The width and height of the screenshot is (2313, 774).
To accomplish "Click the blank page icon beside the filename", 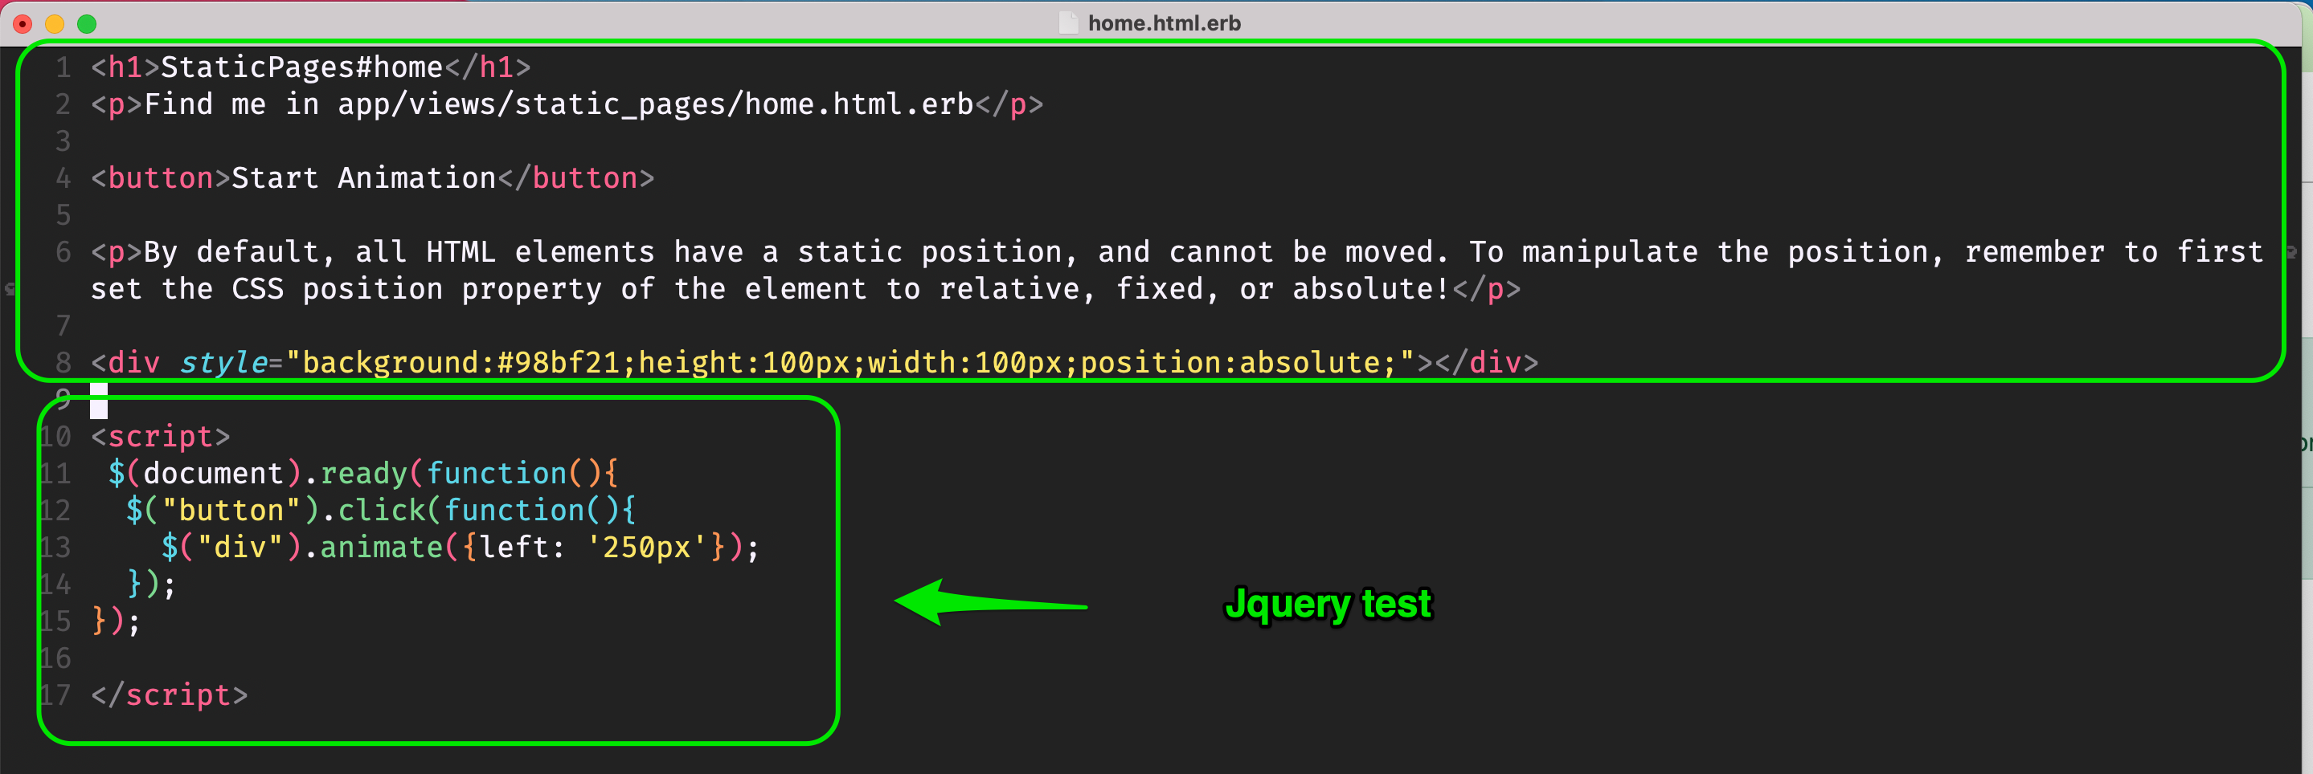I will click(1069, 23).
